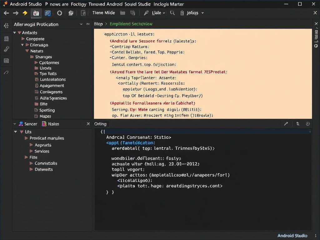Close the Sencer Nalus panel
The width and height of the screenshot is (320, 240).
pos(88,124)
